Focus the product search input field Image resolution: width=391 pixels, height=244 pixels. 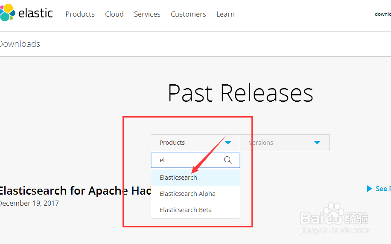point(188,160)
